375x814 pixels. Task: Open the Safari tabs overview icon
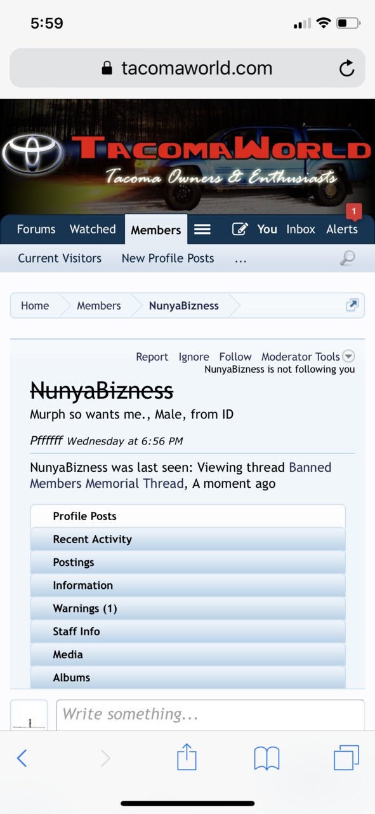pos(346,757)
